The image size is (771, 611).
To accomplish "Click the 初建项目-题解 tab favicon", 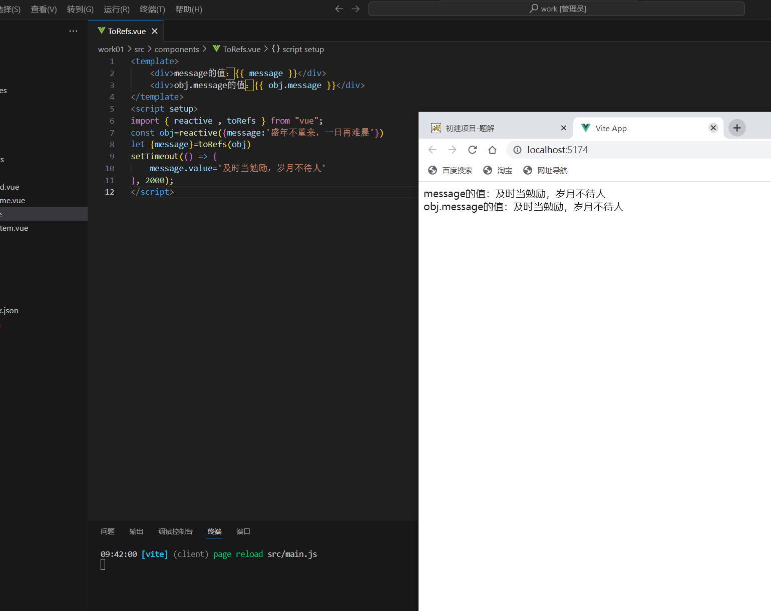I will click(436, 128).
